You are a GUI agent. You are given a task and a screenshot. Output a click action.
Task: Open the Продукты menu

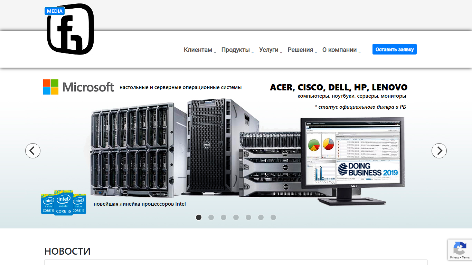coord(237,50)
